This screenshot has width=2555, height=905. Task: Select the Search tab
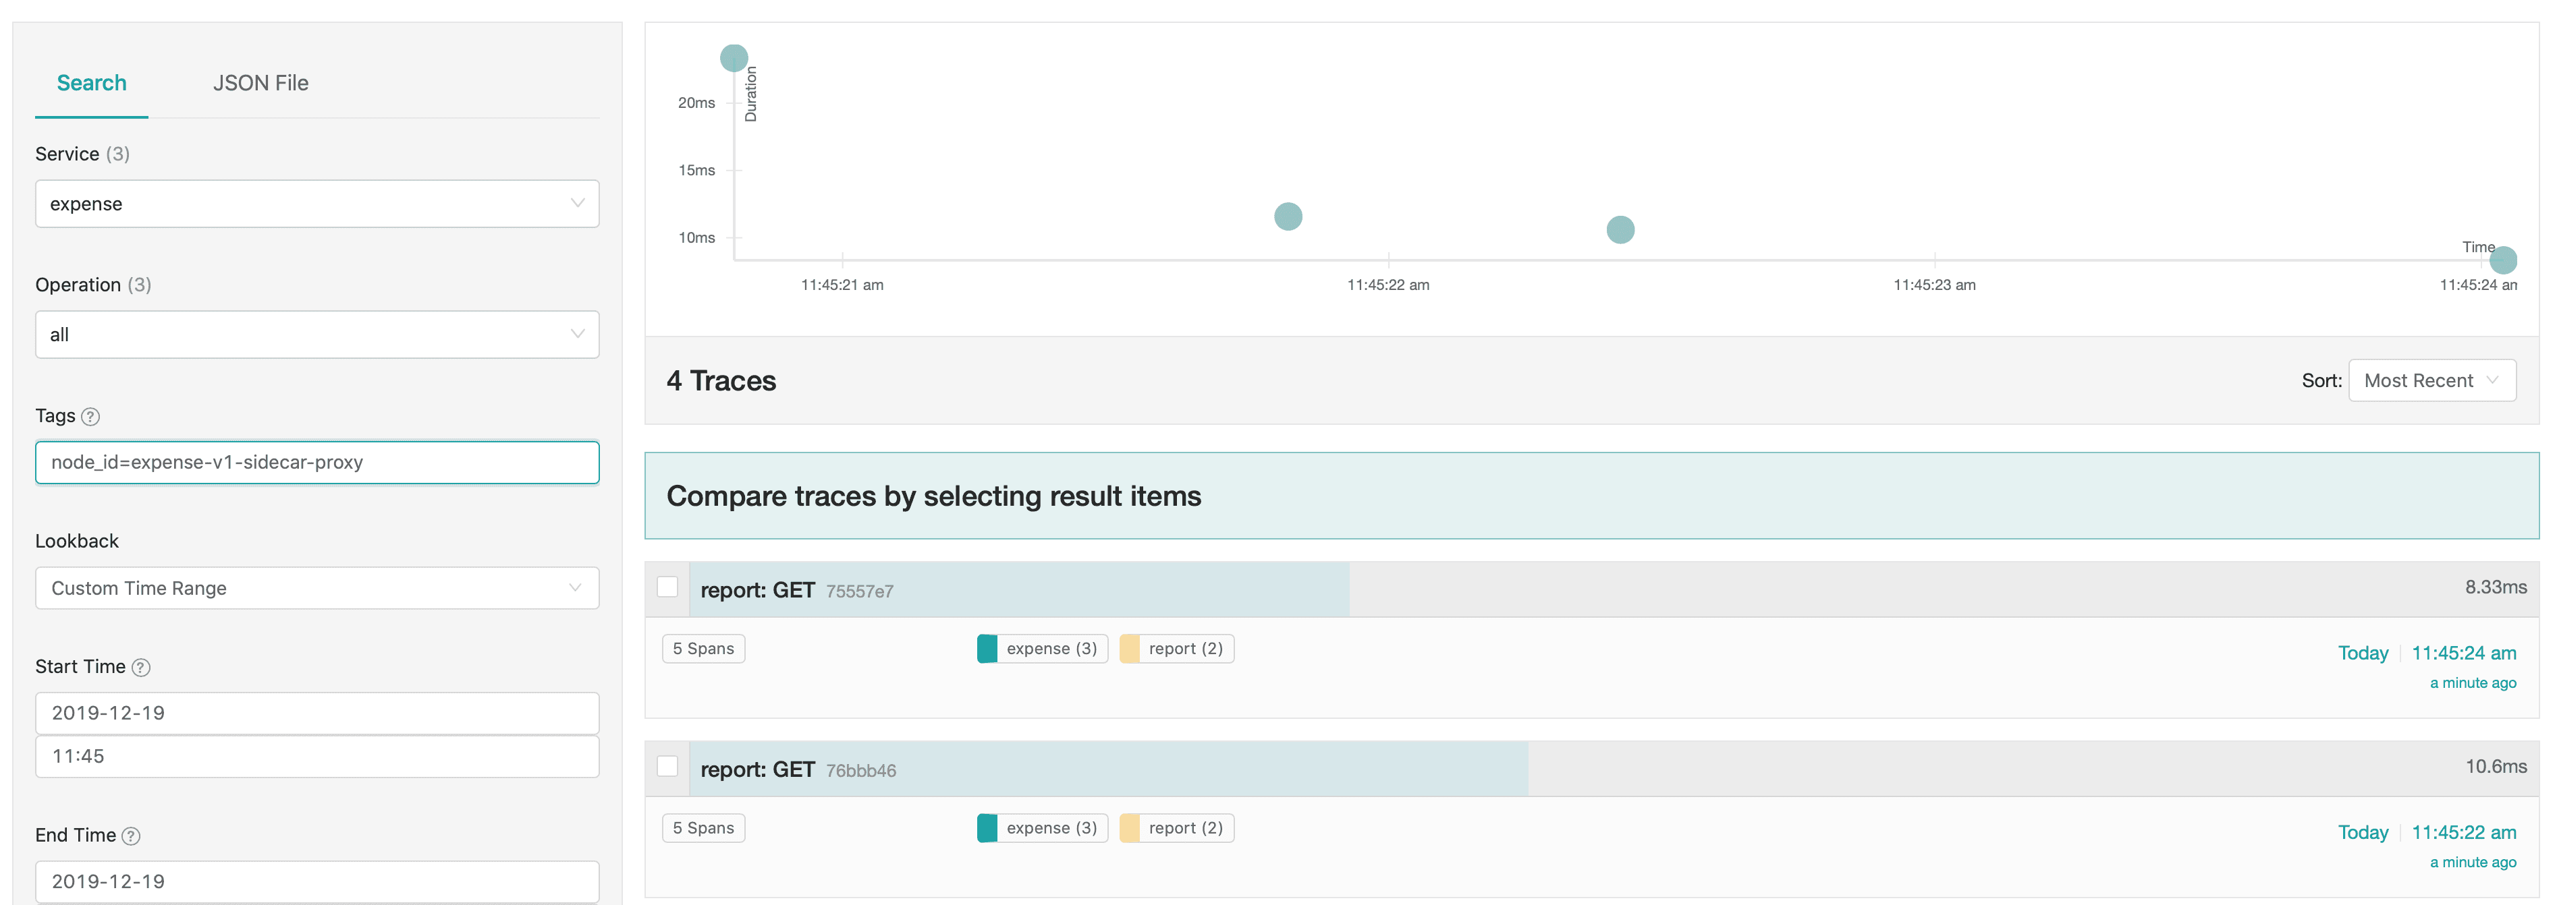pyautogui.click(x=91, y=83)
